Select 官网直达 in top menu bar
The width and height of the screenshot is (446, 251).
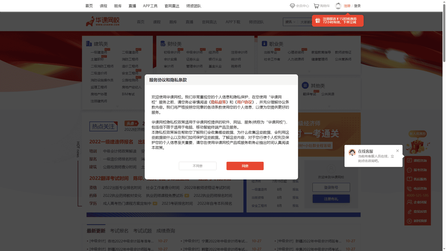(172, 6)
